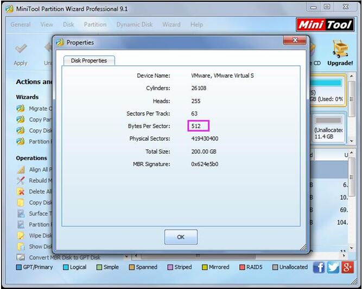The height and width of the screenshot is (289, 362).
Task: Click the Copy Partition wizard icon
Action: (21, 120)
